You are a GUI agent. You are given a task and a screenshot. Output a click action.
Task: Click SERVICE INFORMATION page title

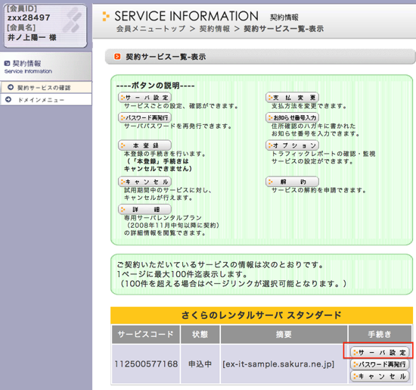(x=186, y=16)
